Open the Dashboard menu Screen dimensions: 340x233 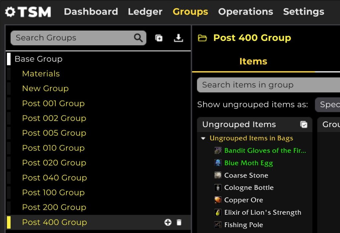click(x=91, y=12)
